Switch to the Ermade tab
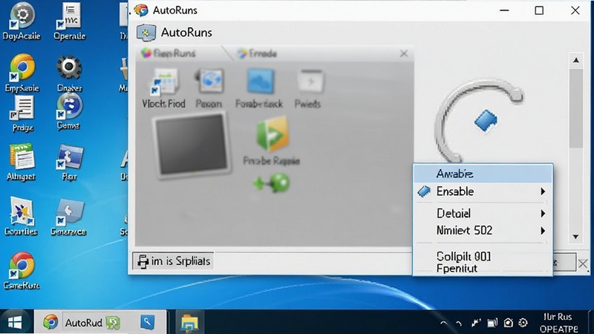Image resolution: width=594 pixels, height=334 pixels. point(258,53)
